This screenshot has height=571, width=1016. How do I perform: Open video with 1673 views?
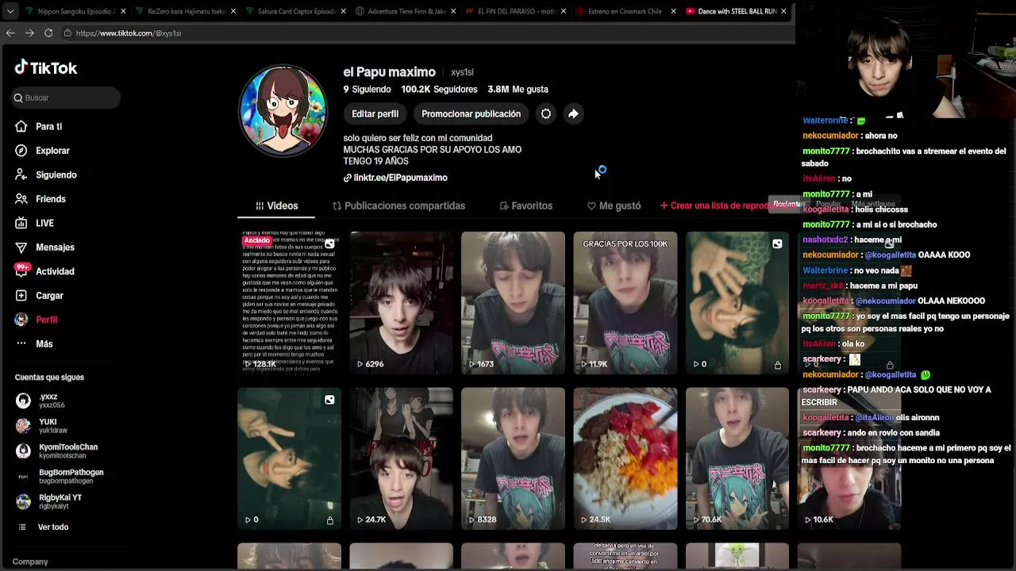(x=513, y=302)
